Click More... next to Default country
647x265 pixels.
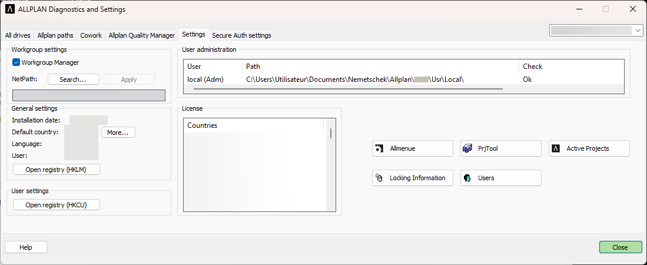[118, 132]
